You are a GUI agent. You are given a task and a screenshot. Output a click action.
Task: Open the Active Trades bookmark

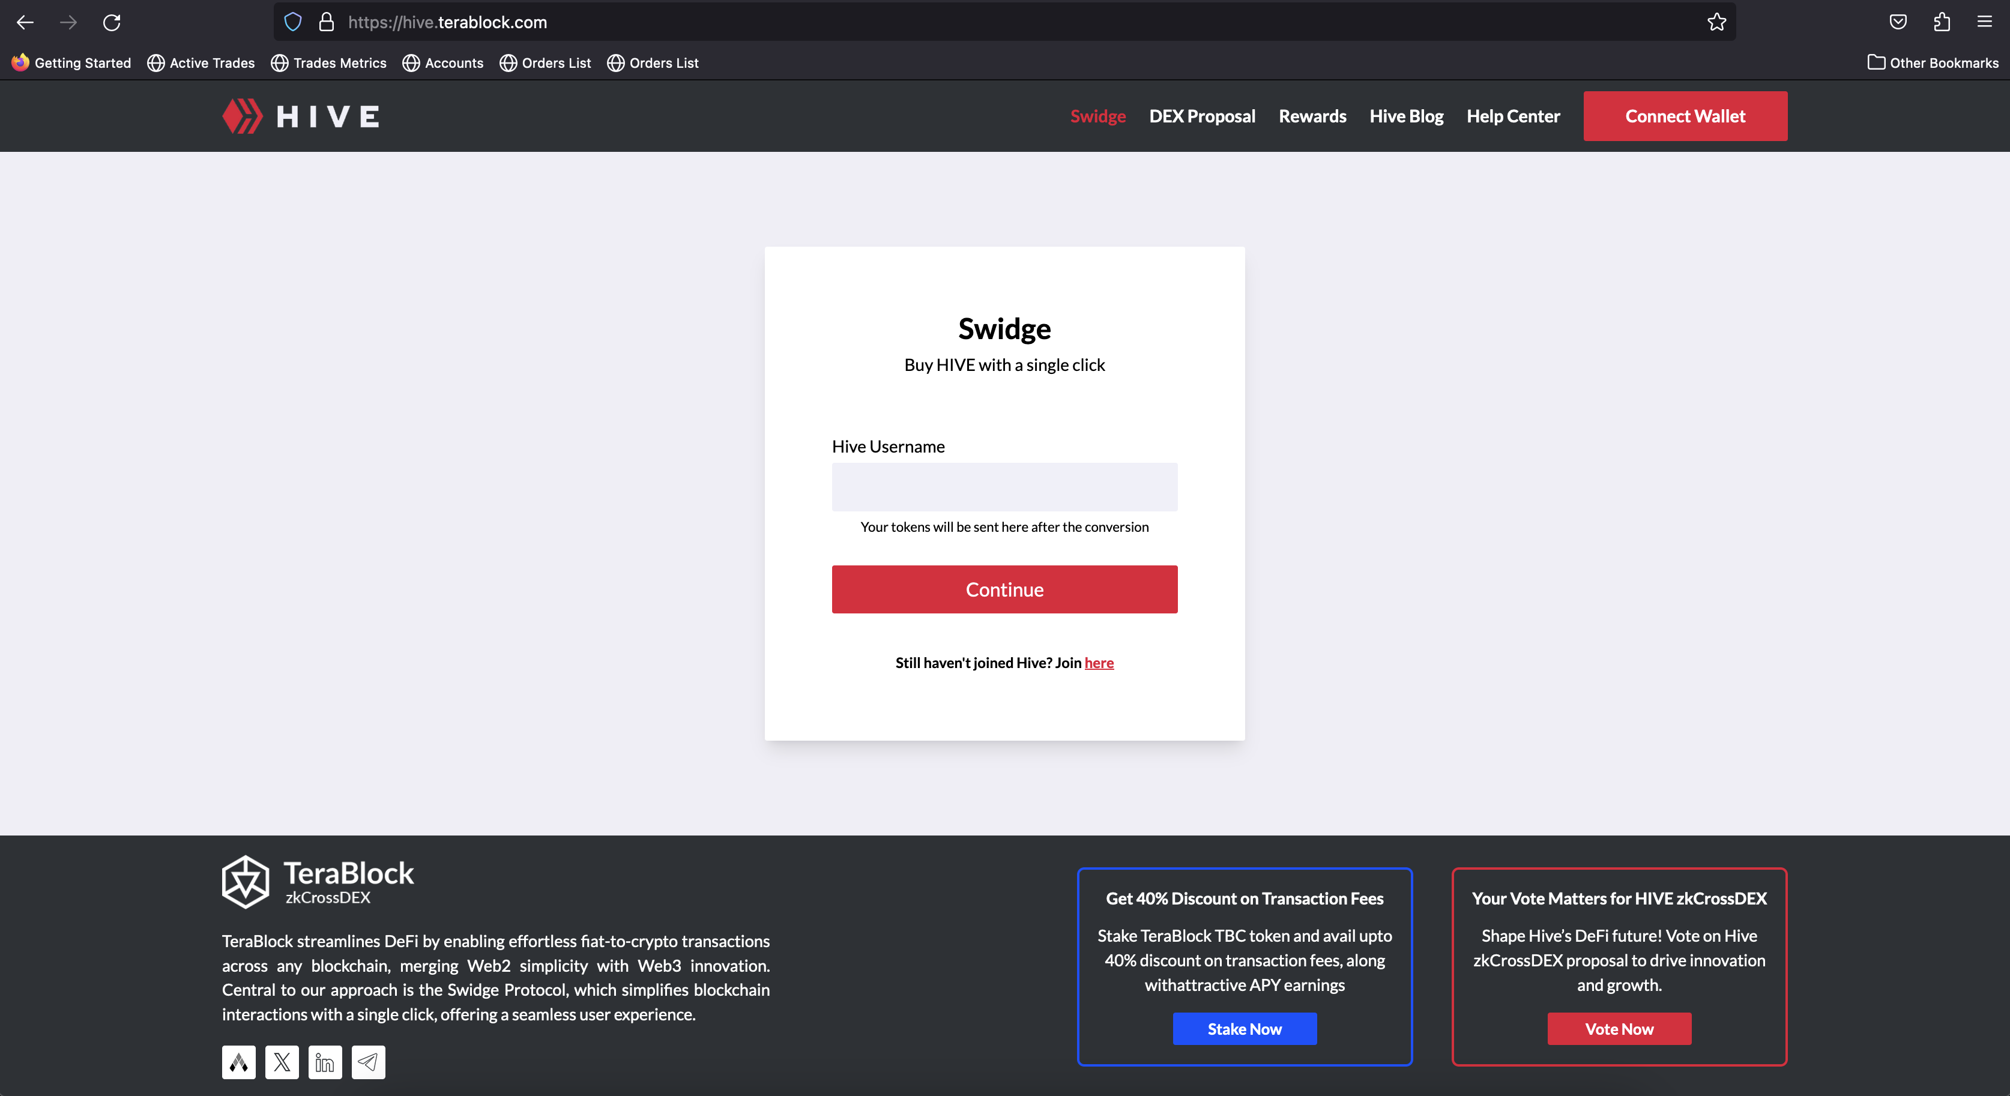point(201,62)
